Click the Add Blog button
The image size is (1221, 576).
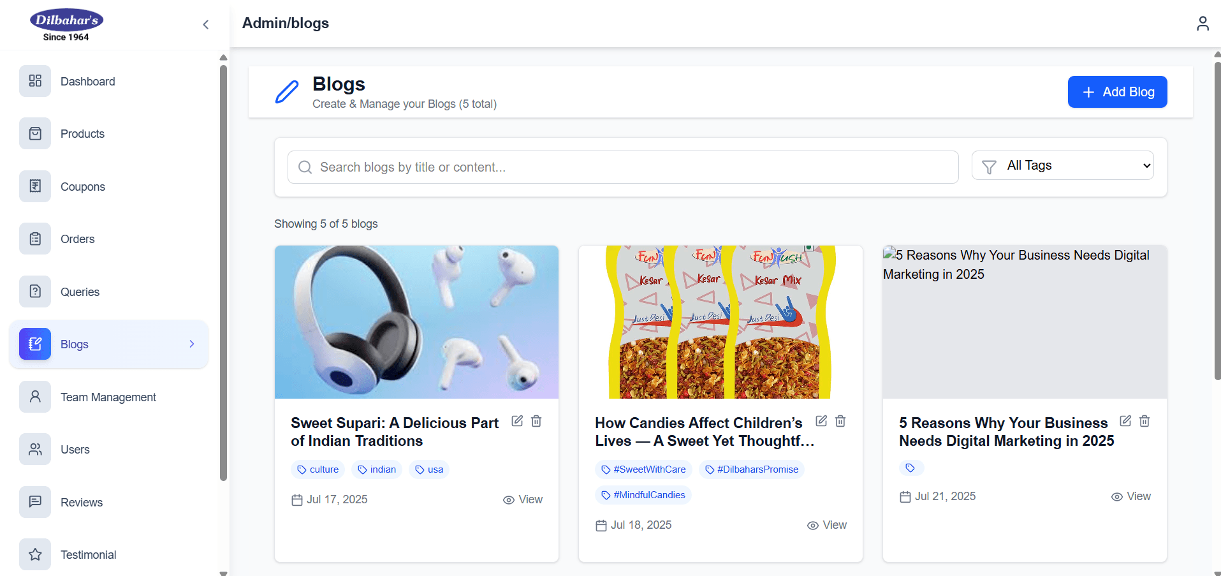(1117, 92)
